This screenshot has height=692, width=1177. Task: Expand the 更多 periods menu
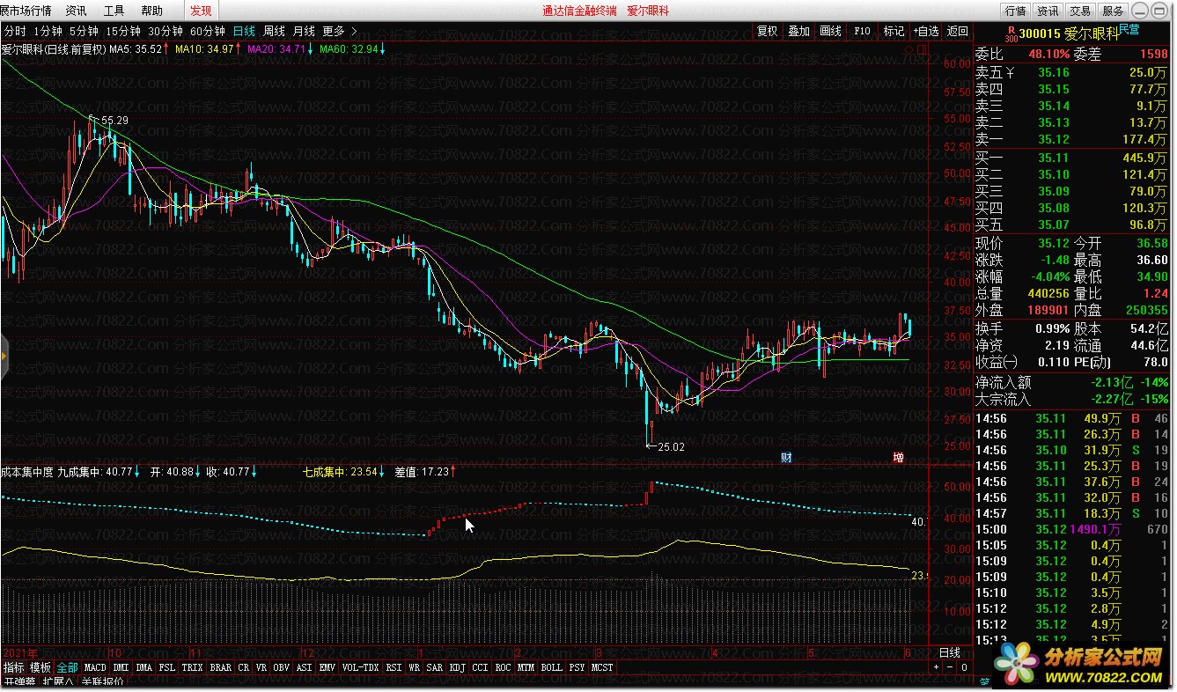339,31
